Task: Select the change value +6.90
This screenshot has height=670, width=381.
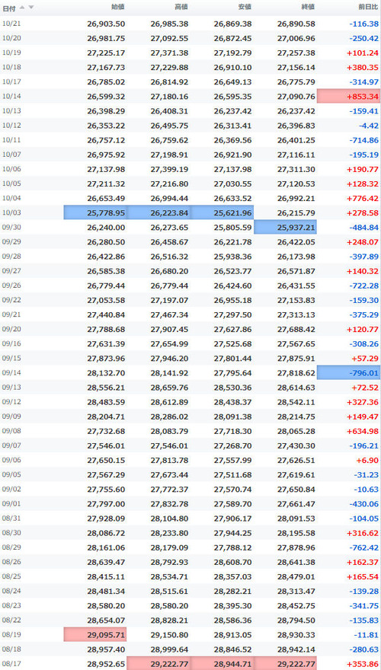Action: [367, 460]
